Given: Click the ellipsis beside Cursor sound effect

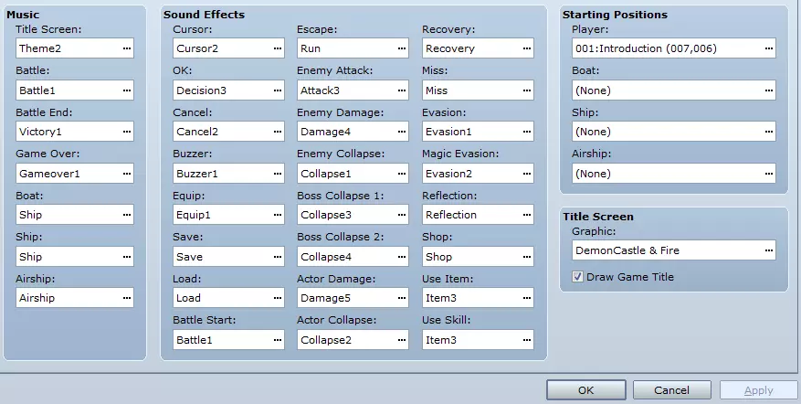Looking at the screenshot, I should point(277,48).
